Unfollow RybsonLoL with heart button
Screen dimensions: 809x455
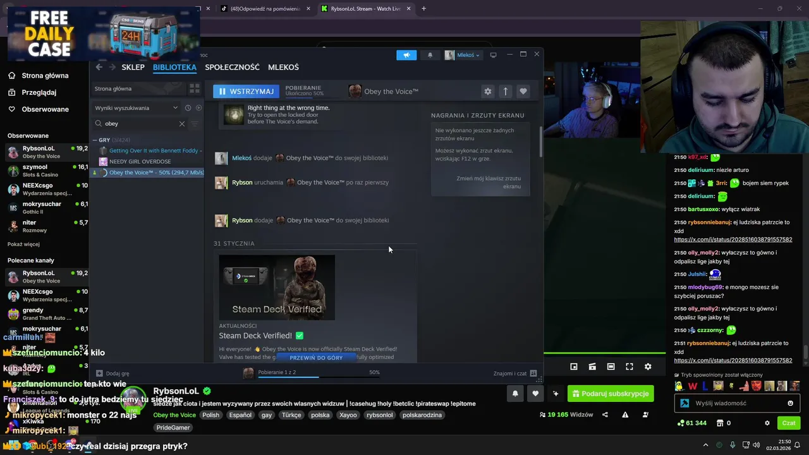(535, 394)
